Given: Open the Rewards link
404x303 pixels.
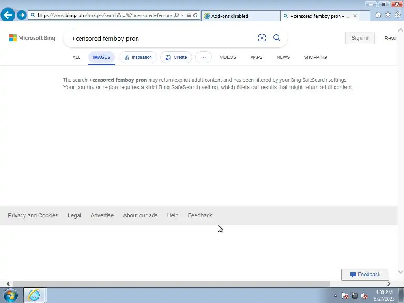Looking at the screenshot, I should point(391,38).
